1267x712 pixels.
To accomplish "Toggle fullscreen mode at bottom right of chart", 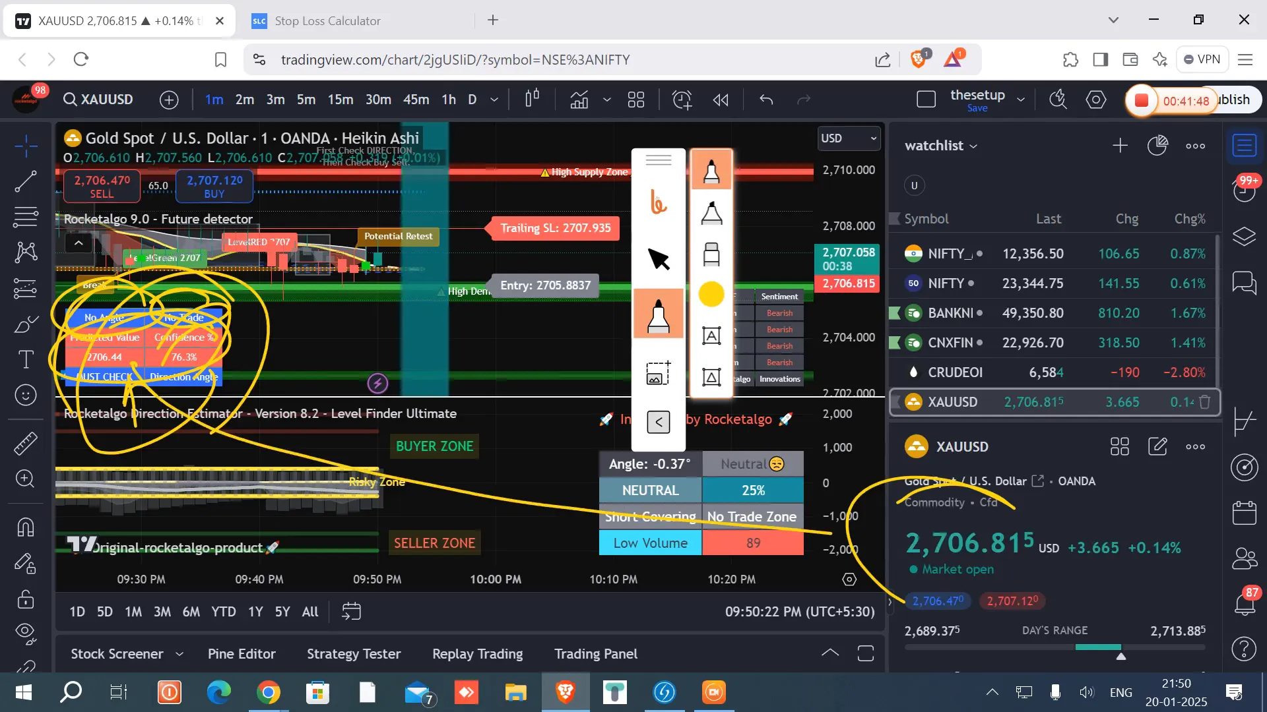I will (x=865, y=653).
